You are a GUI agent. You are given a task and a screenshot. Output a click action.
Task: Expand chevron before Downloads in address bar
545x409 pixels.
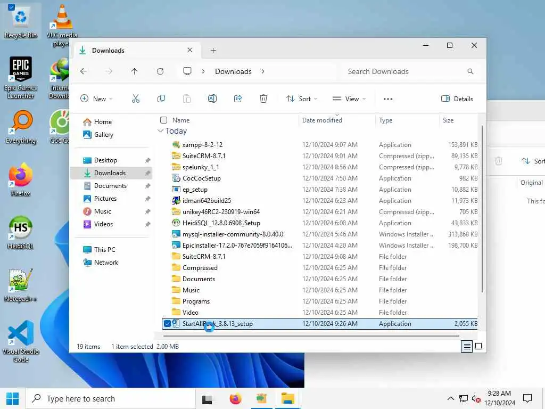(203, 71)
